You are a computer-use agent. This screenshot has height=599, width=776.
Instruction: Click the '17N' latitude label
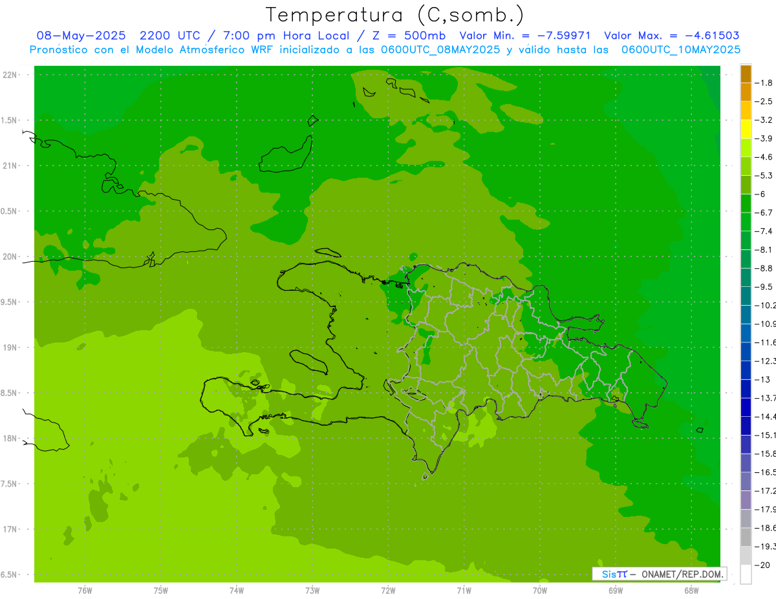click(x=10, y=529)
